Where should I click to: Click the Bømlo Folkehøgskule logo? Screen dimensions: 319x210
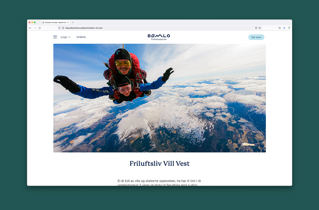tap(159, 37)
